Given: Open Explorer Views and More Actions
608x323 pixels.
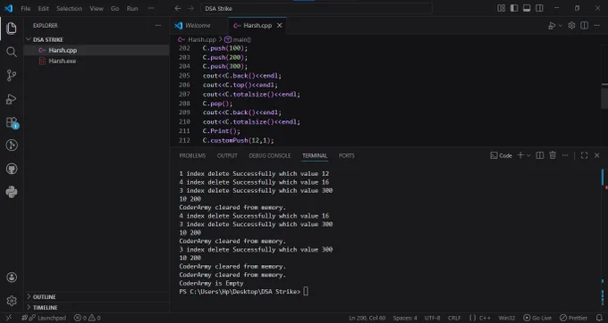Looking at the screenshot, I should (158, 26).
